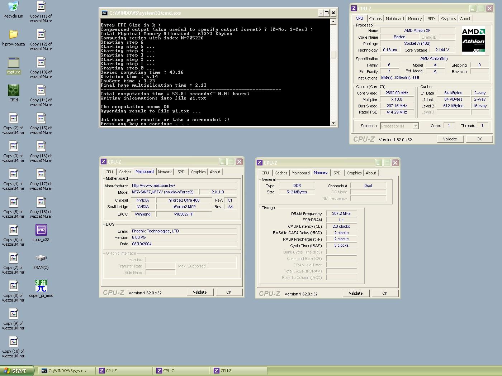Open SPD tab in Mainboard window
502x376 pixels.
[x=181, y=172]
